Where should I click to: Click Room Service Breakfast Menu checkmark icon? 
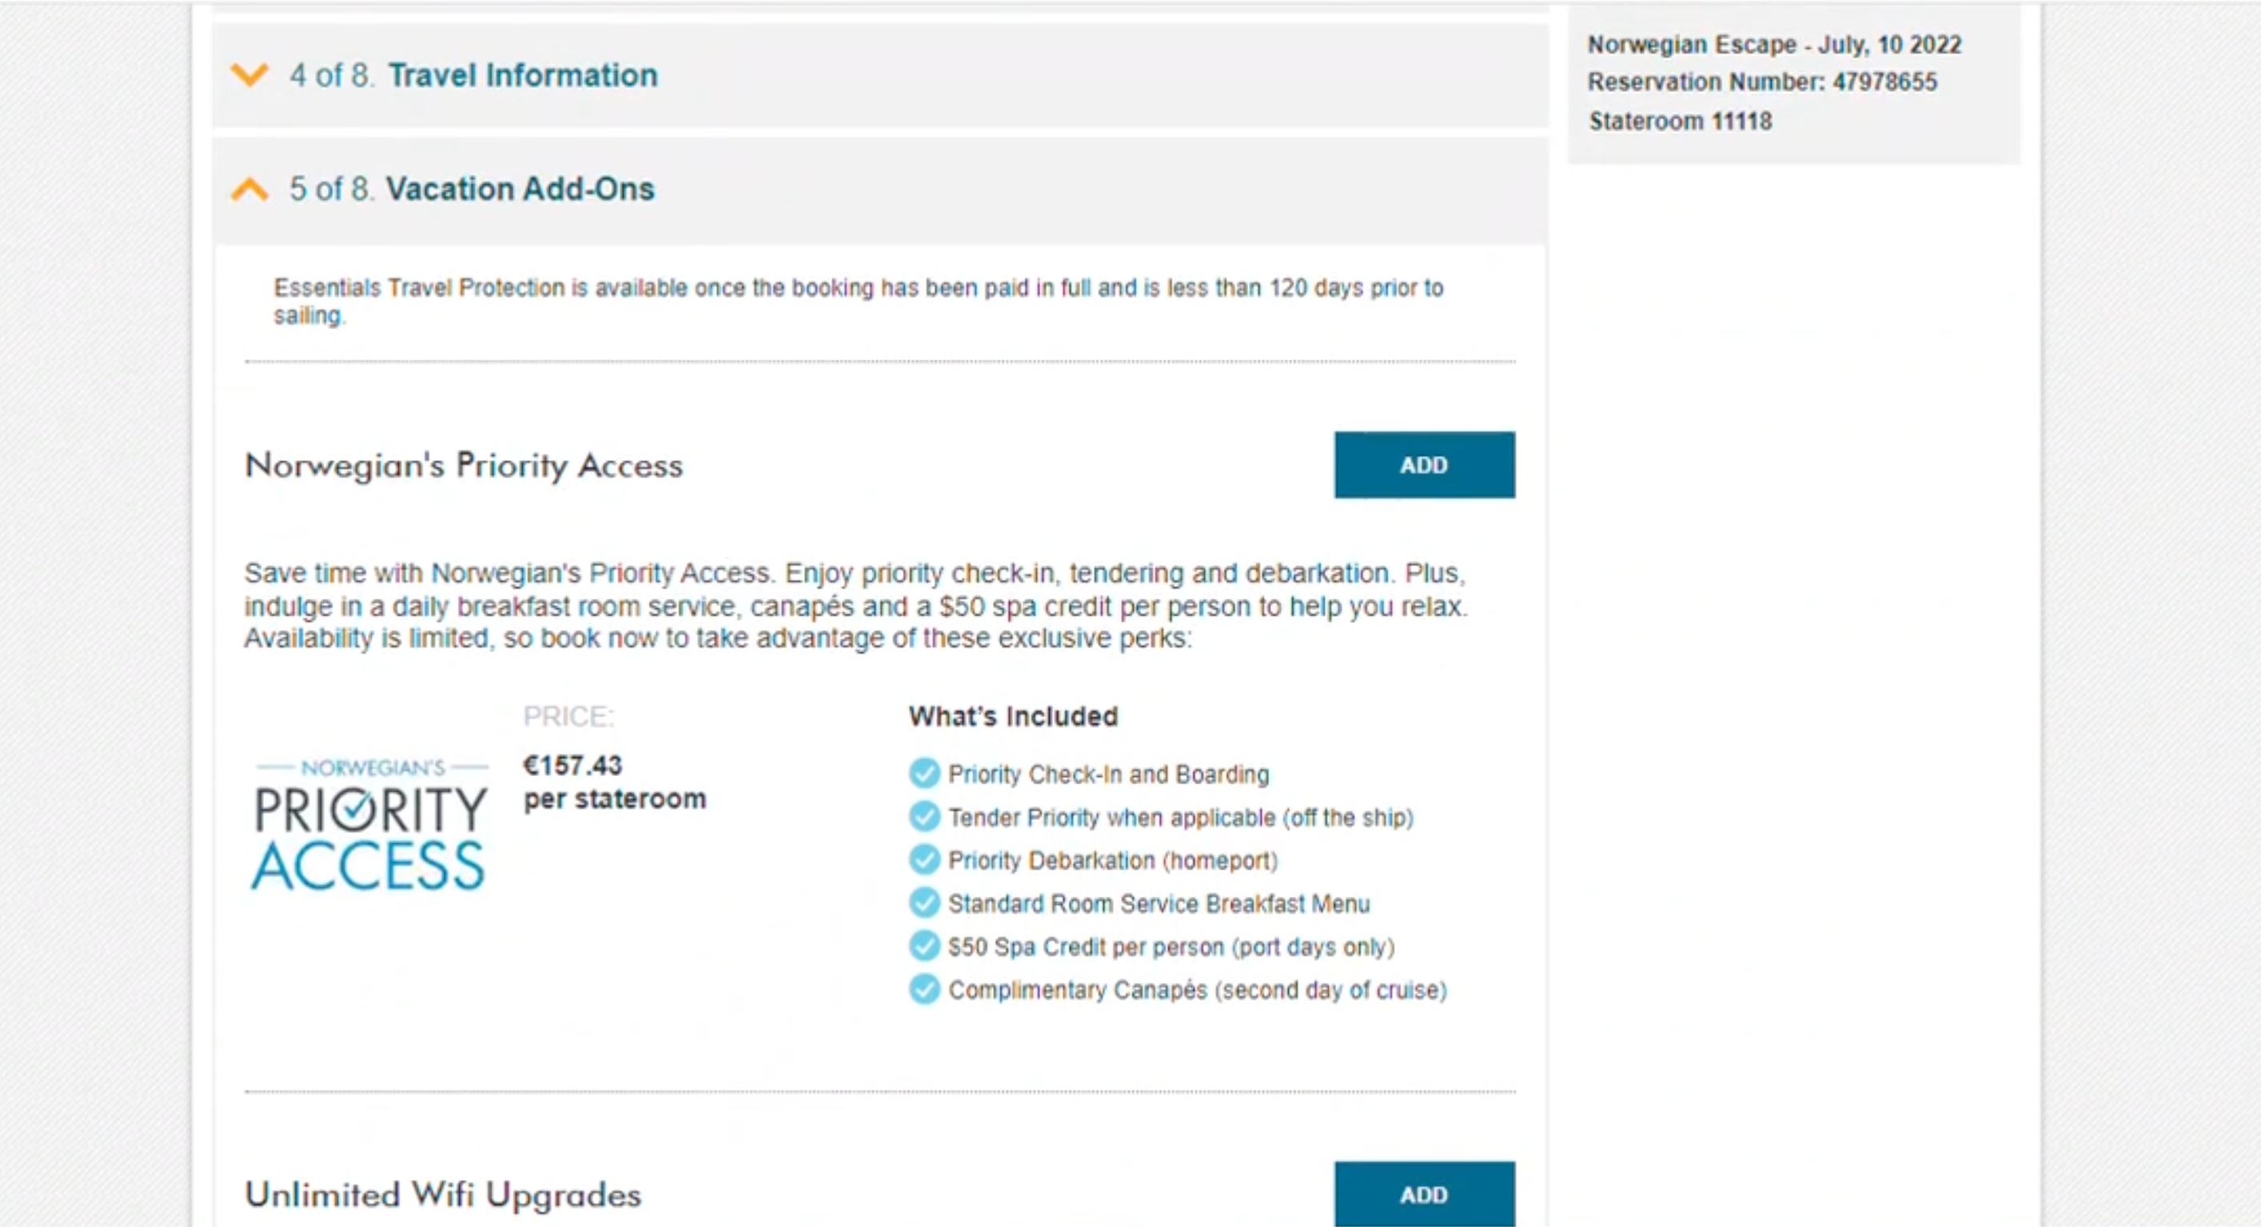point(923,902)
